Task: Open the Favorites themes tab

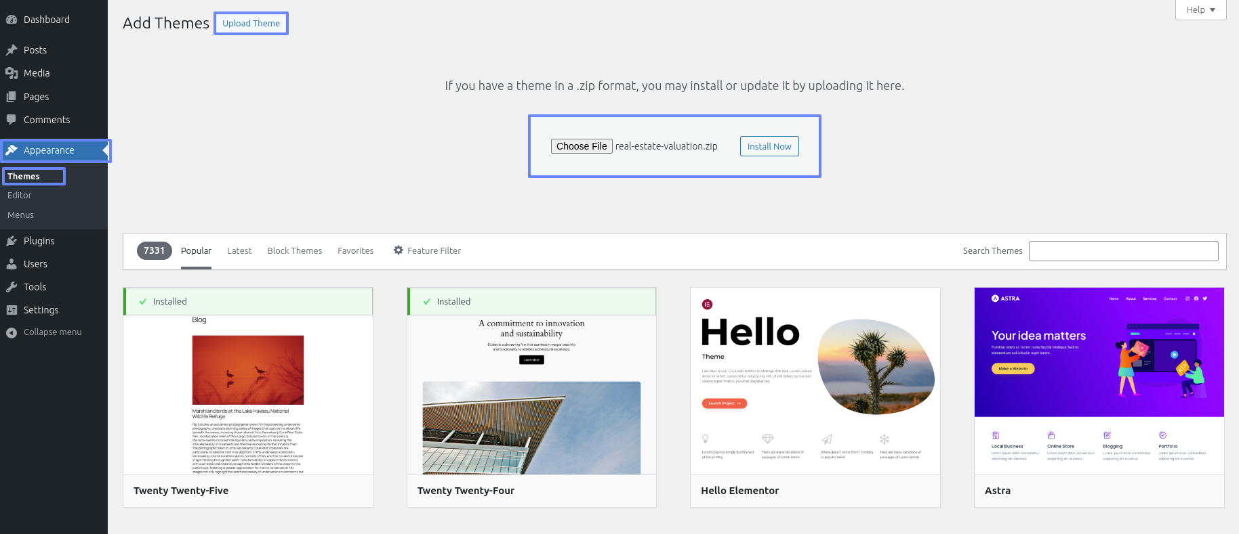Action: (x=356, y=251)
